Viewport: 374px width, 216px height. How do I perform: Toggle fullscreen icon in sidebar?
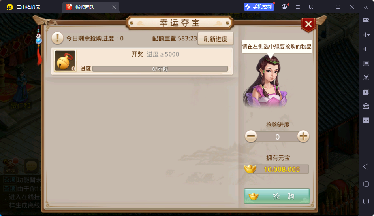click(x=366, y=63)
